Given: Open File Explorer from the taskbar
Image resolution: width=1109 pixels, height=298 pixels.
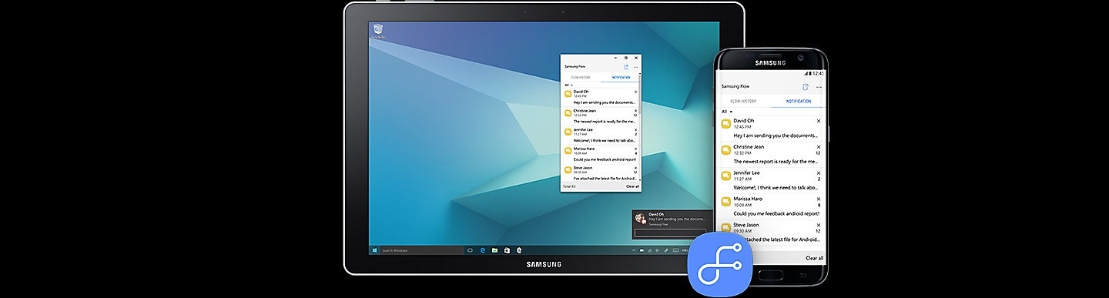Looking at the screenshot, I should point(495,250).
